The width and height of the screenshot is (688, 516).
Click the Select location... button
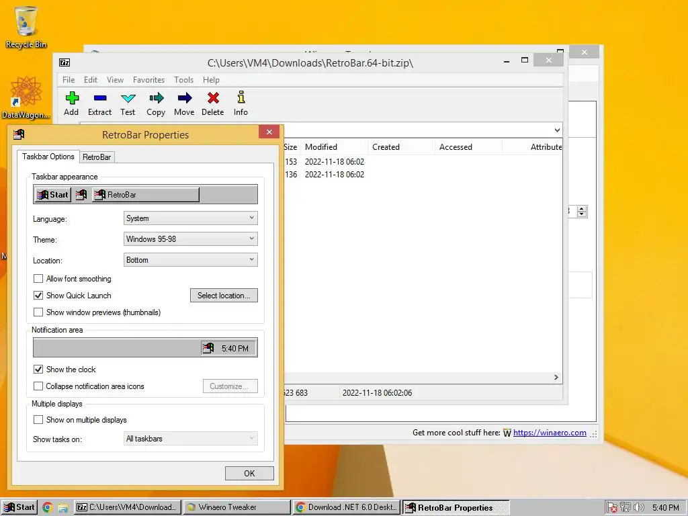tap(224, 296)
